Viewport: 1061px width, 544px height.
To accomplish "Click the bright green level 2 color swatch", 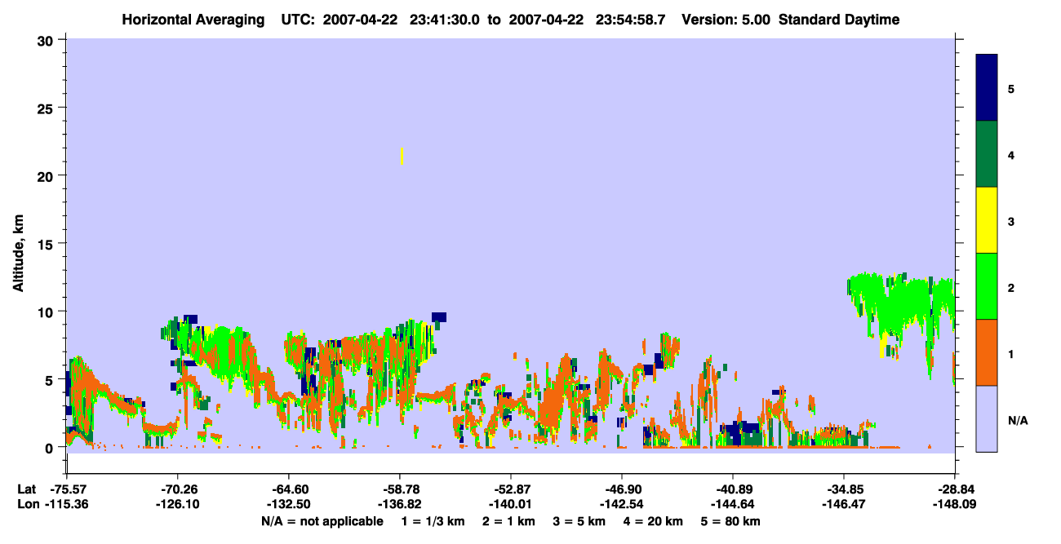I will click(x=987, y=286).
